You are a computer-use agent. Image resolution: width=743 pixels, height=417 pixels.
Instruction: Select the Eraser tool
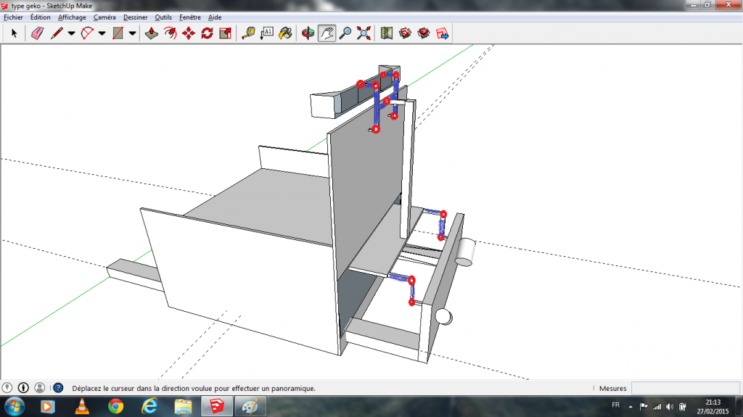(x=38, y=33)
